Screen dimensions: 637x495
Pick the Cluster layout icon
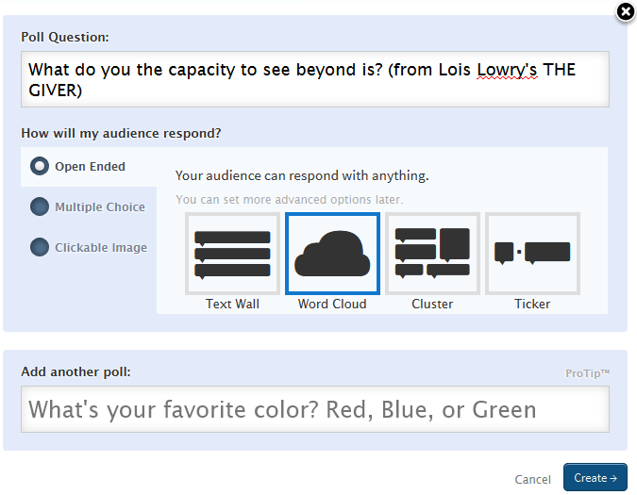tap(432, 254)
